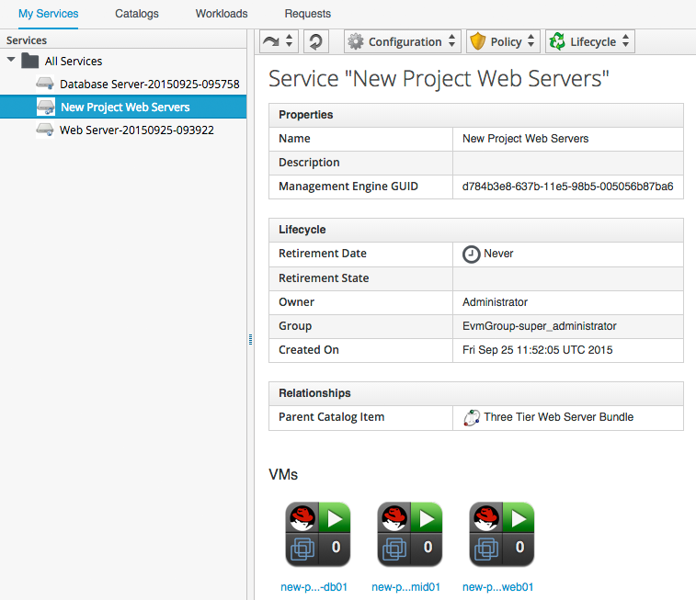Click the Retirement Date clock icon

[471, 254]
